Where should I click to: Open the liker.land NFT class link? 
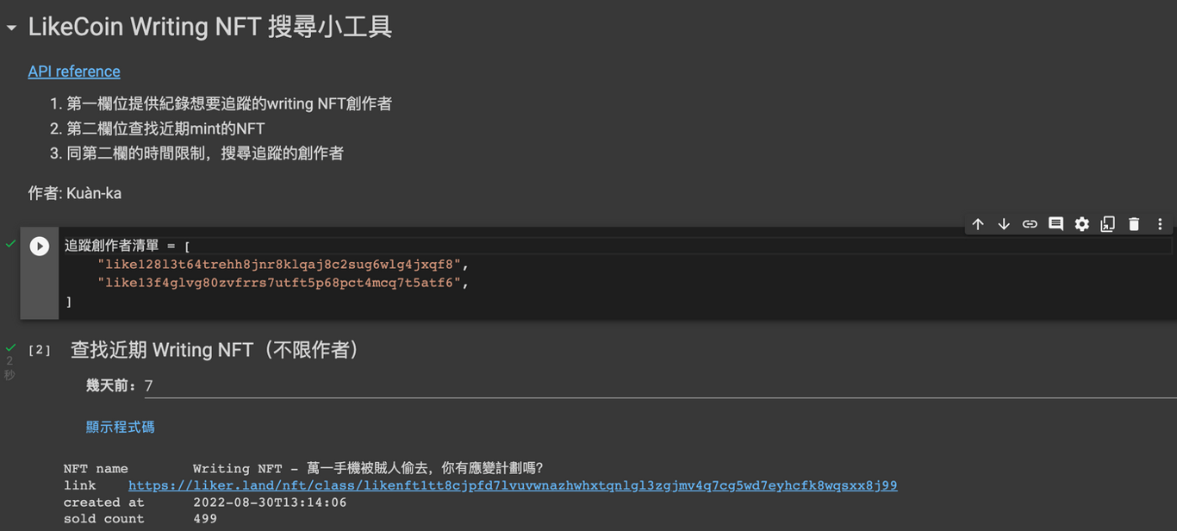tap(513, 485)
